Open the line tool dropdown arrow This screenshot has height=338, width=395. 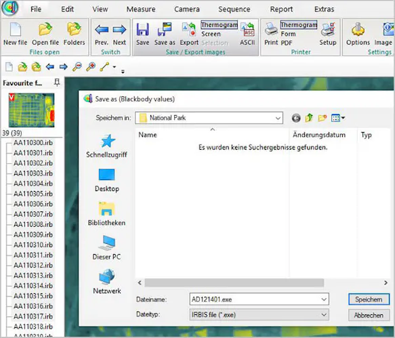[115, 67]
